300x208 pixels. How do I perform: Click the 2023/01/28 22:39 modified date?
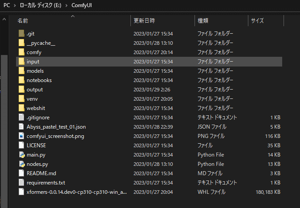(x=153, y=127)
